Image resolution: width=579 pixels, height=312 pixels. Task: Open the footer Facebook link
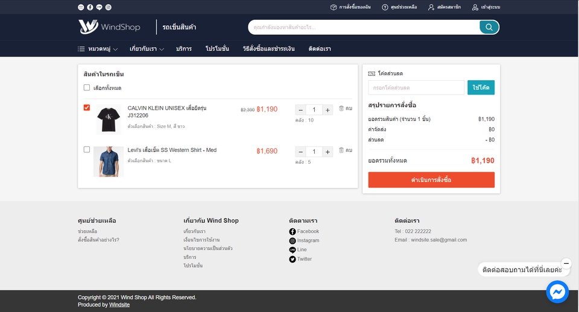(x=304, y=231)
